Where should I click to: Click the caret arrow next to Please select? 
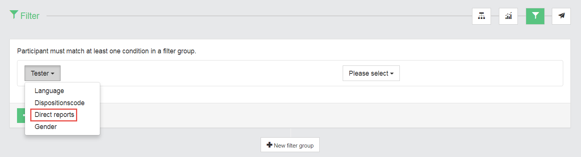point(392,74)
